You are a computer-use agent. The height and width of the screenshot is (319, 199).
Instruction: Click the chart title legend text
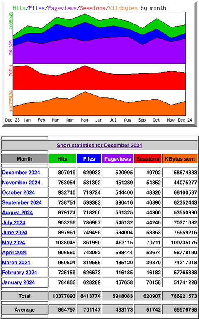click(x=90, y=8)
